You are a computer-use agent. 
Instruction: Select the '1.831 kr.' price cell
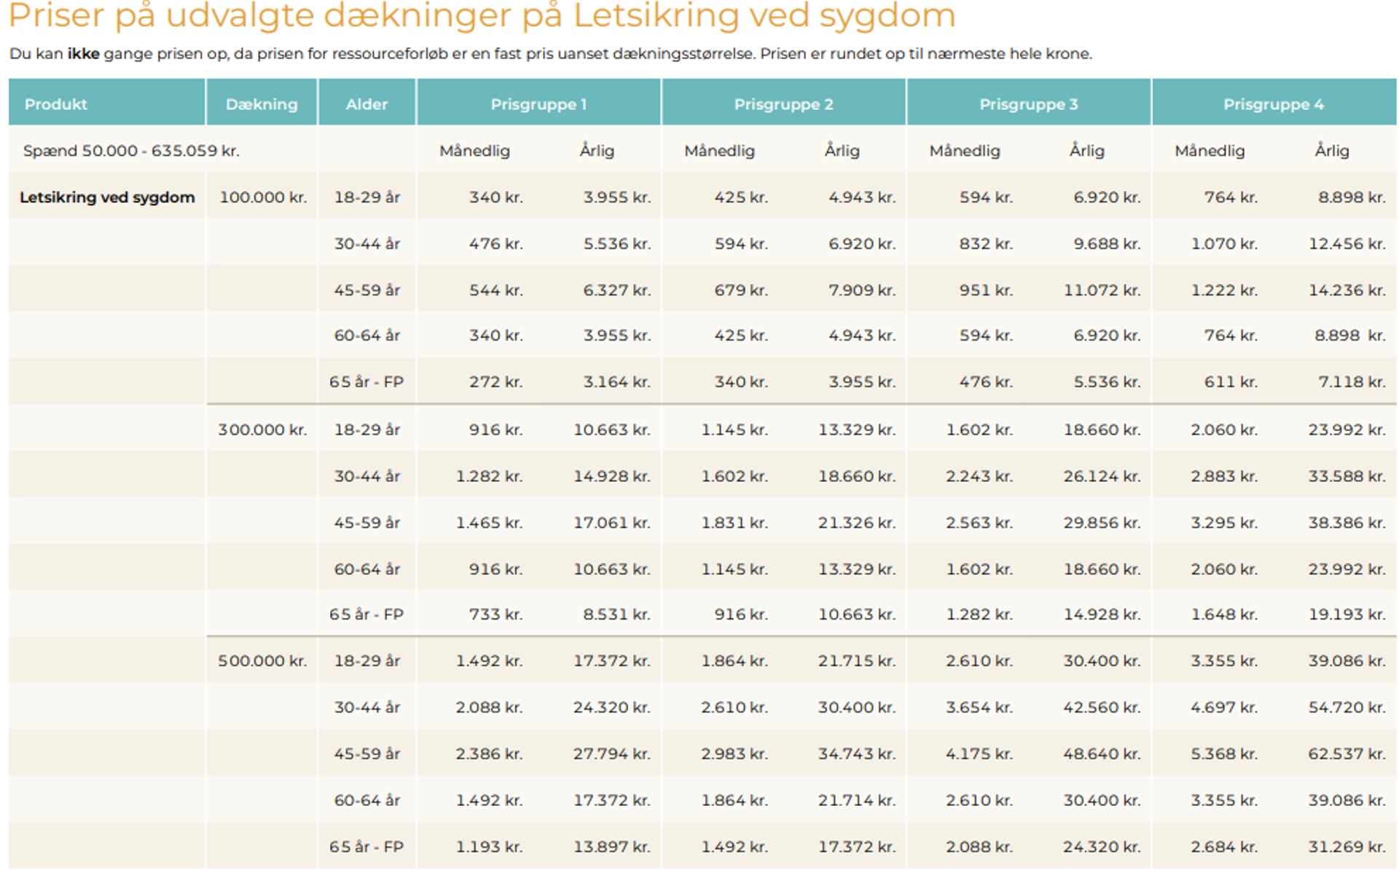point(734,523)
